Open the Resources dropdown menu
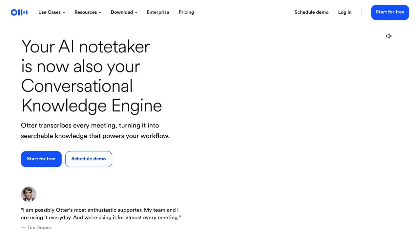This screenshot has width=420, height=236. tap(88, 12)
